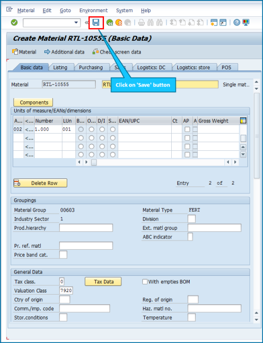The height and width of the screenshot is (343, 263).
Task: Open the Help menu
Action: (146, 11)
